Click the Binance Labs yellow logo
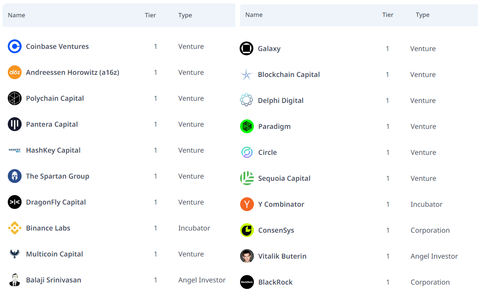481x298 pixels. coord(15,228)
